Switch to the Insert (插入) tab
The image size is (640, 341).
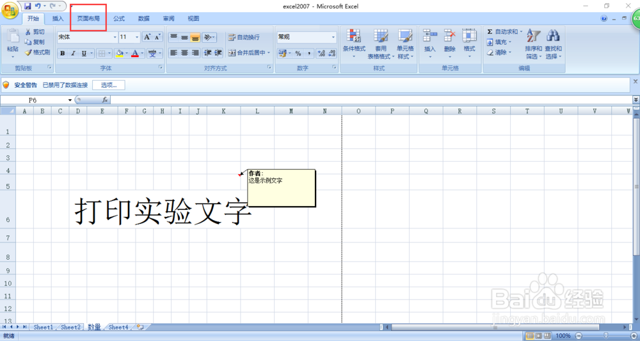58,19
